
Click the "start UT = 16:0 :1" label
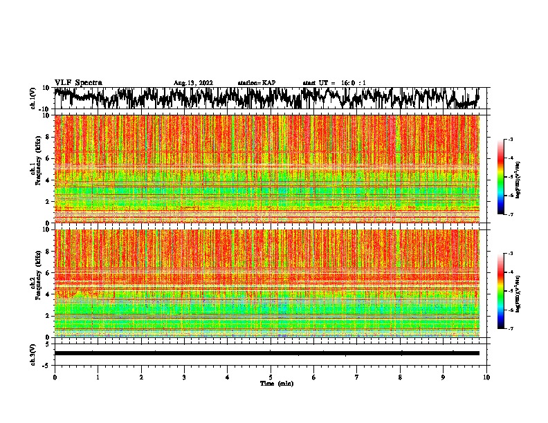[334, 83]
